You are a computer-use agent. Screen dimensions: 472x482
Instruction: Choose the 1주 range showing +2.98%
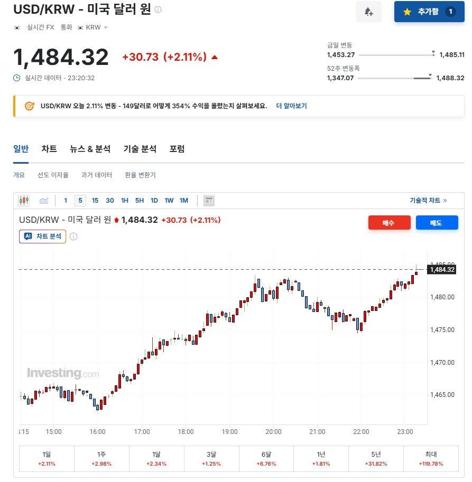pyautogui.click(x=101, y=459)
